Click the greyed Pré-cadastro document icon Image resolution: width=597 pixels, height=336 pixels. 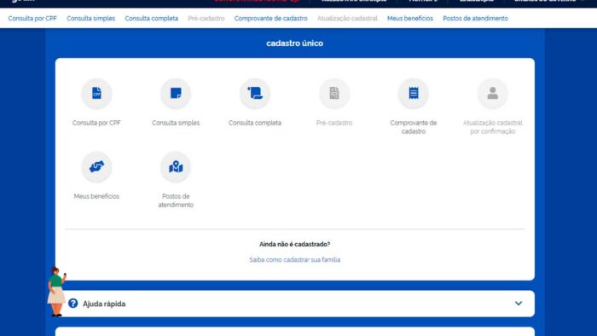tap(334, 94)
